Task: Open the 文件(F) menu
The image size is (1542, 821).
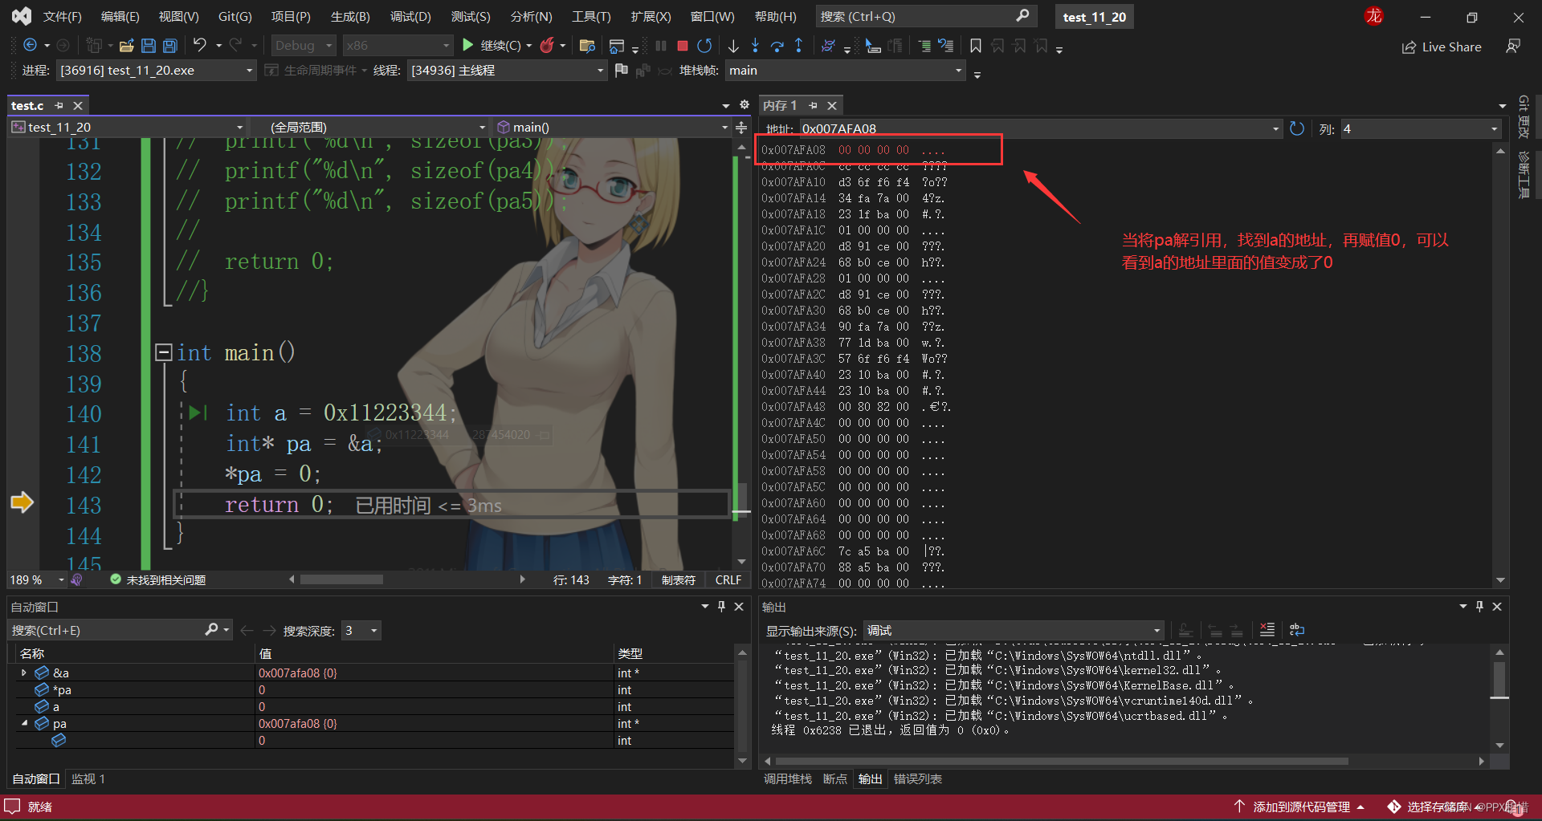Action: [x=62, y=17]
